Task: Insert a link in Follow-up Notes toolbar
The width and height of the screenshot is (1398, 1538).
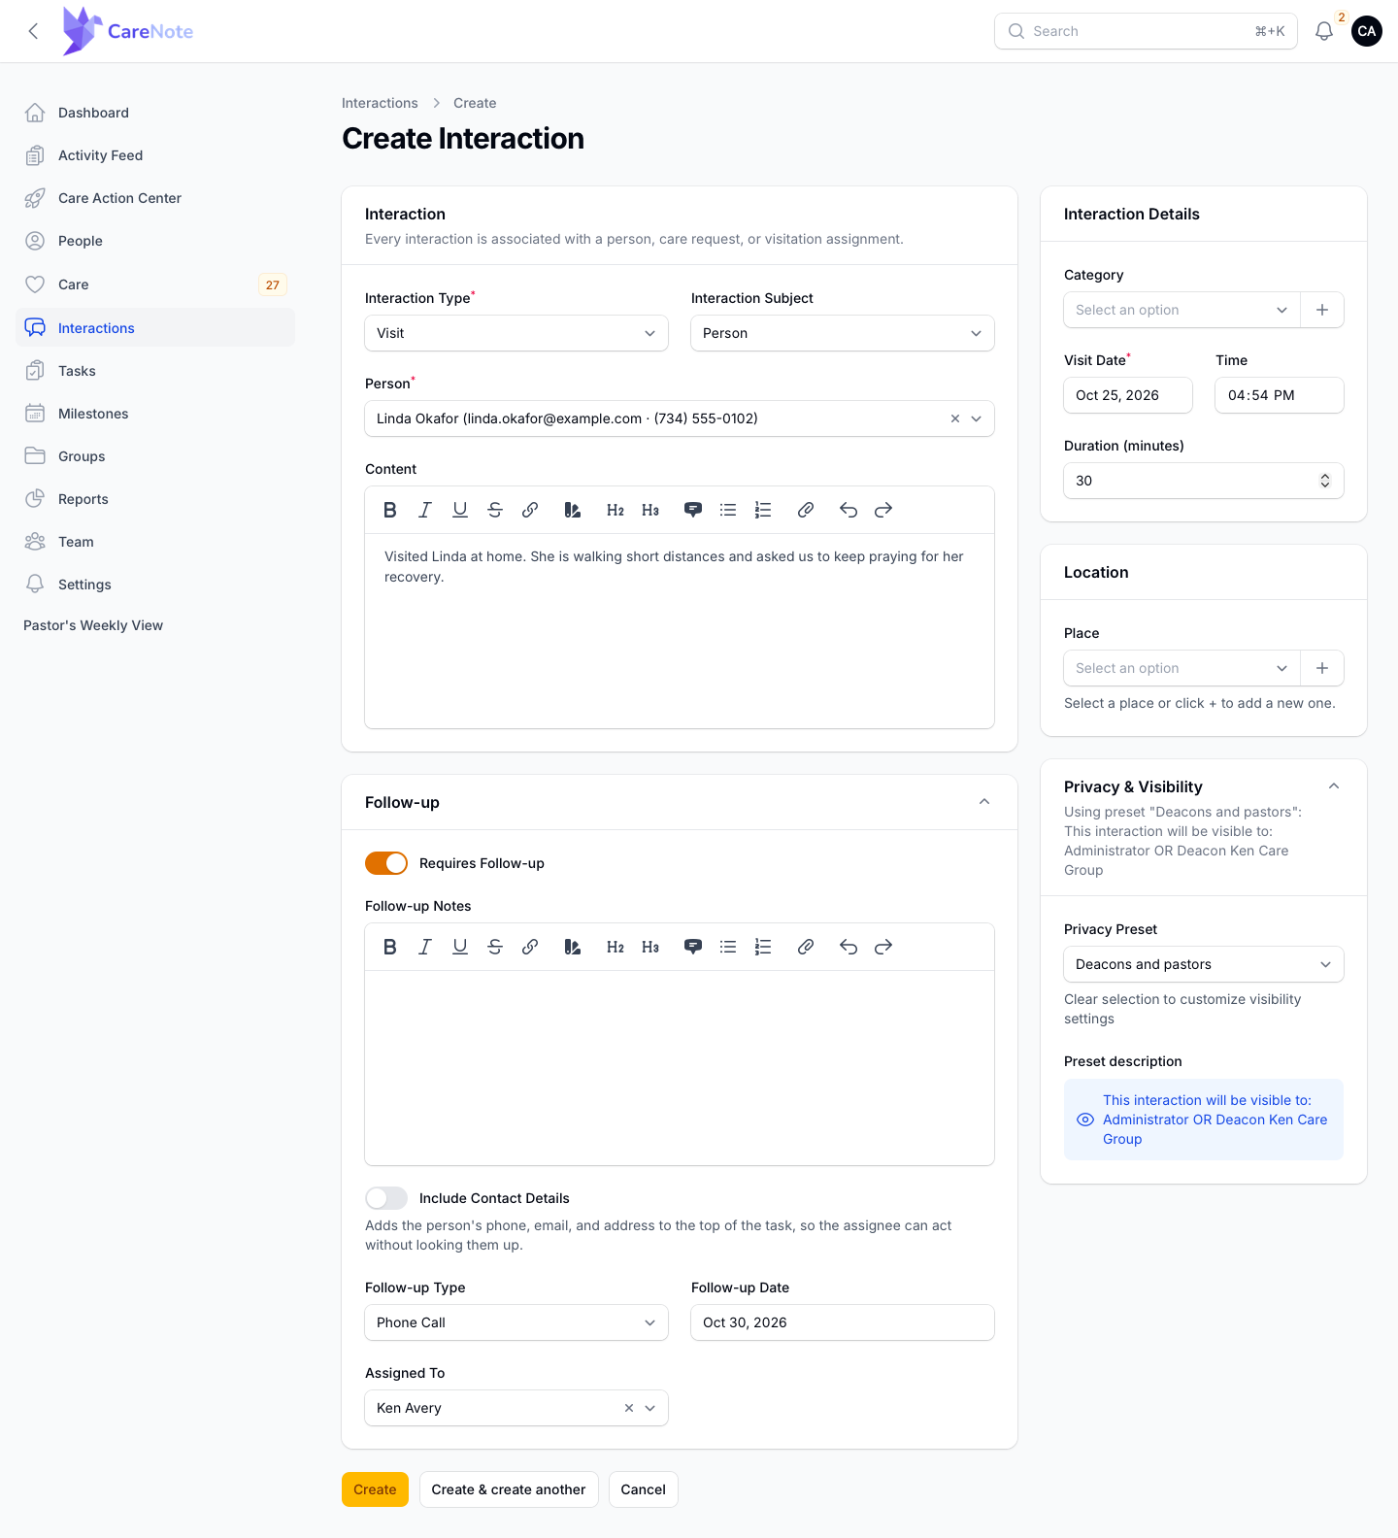Action: tap(530, 947)
